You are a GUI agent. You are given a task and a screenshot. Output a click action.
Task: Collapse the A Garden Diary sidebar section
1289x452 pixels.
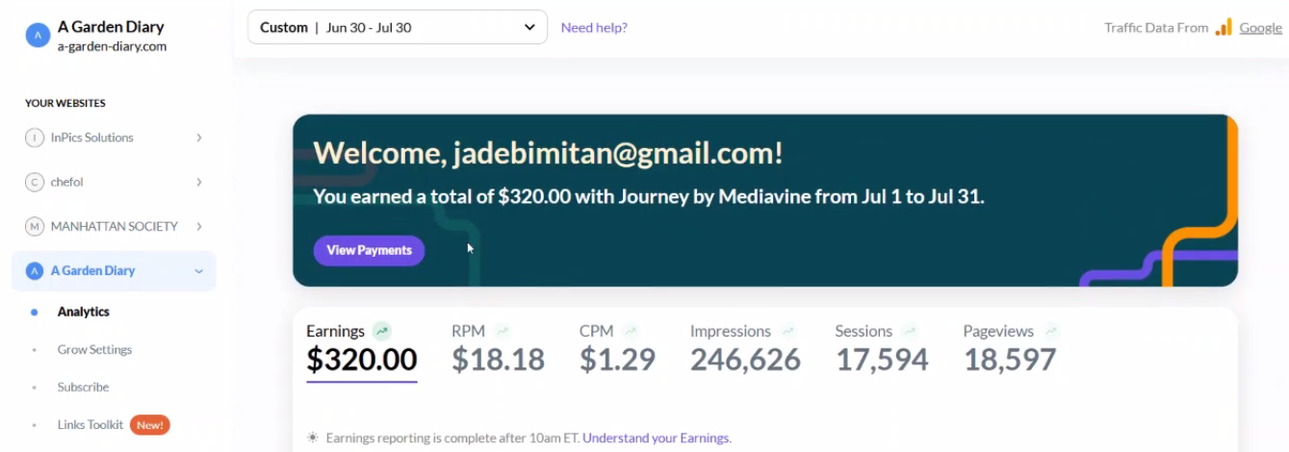pos(199,271)
